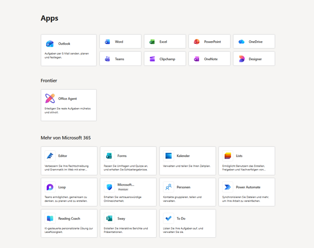
Task: Click the Frontier section heading
Action: 49,80
